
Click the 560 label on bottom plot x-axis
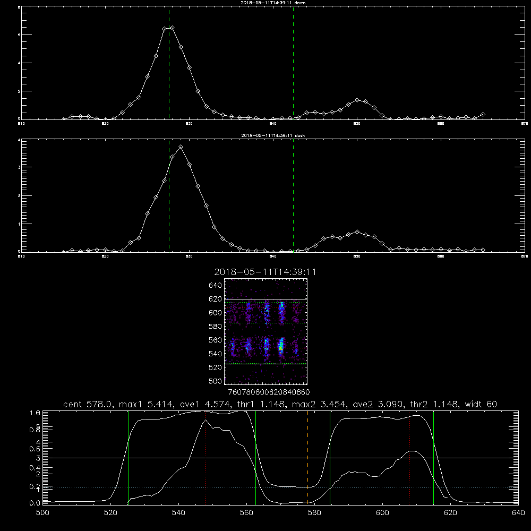246,513
